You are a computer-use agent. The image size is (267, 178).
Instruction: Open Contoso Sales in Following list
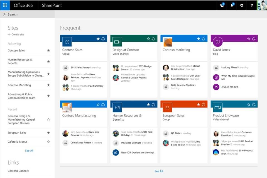[16, 50]
